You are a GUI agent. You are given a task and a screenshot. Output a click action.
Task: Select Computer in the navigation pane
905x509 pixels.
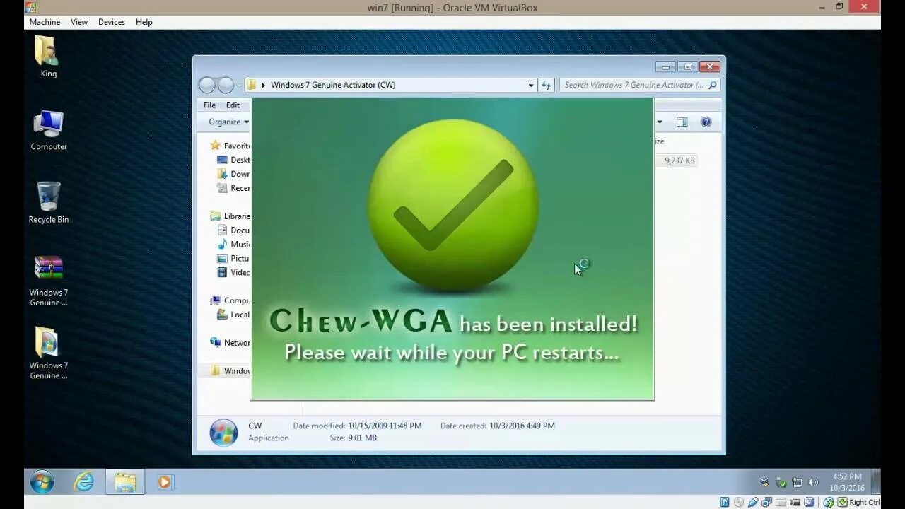click(230, 300)
